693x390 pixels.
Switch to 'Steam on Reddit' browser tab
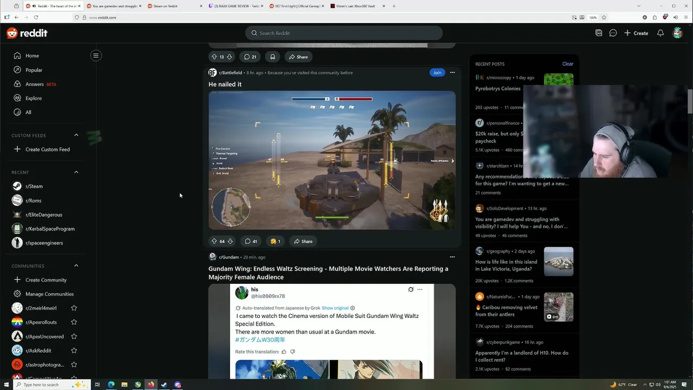click(173, 6)
